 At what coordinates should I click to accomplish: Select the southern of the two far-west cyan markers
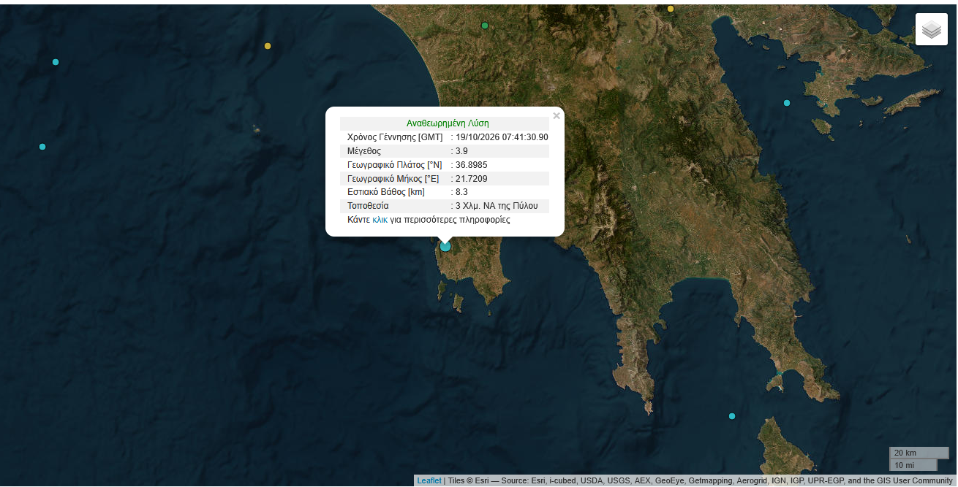tap(42, 147)
